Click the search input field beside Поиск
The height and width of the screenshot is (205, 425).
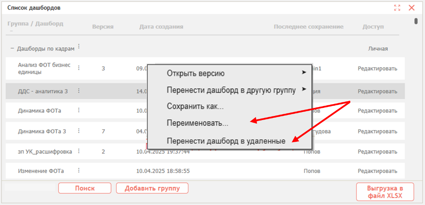pos(30,187)
